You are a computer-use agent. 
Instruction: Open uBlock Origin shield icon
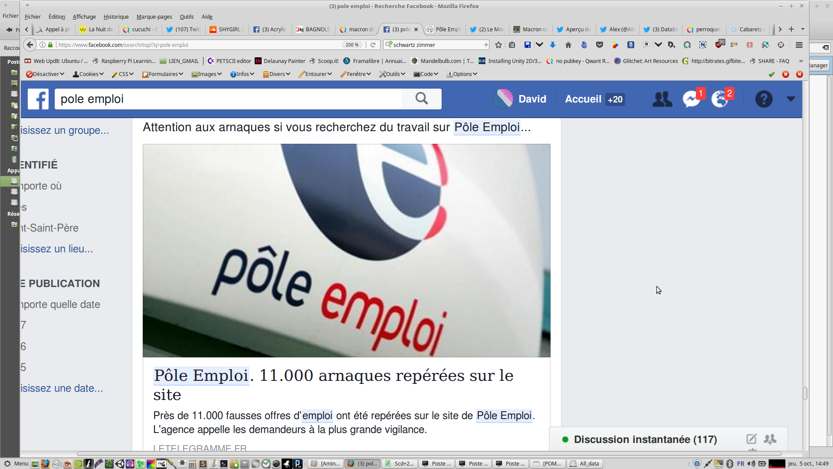[719, 45]
